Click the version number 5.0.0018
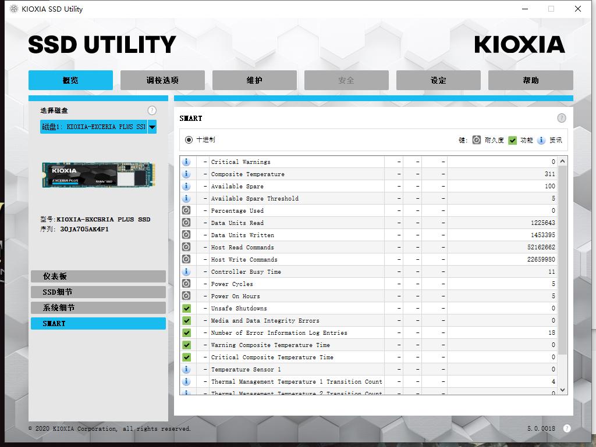 541,428
